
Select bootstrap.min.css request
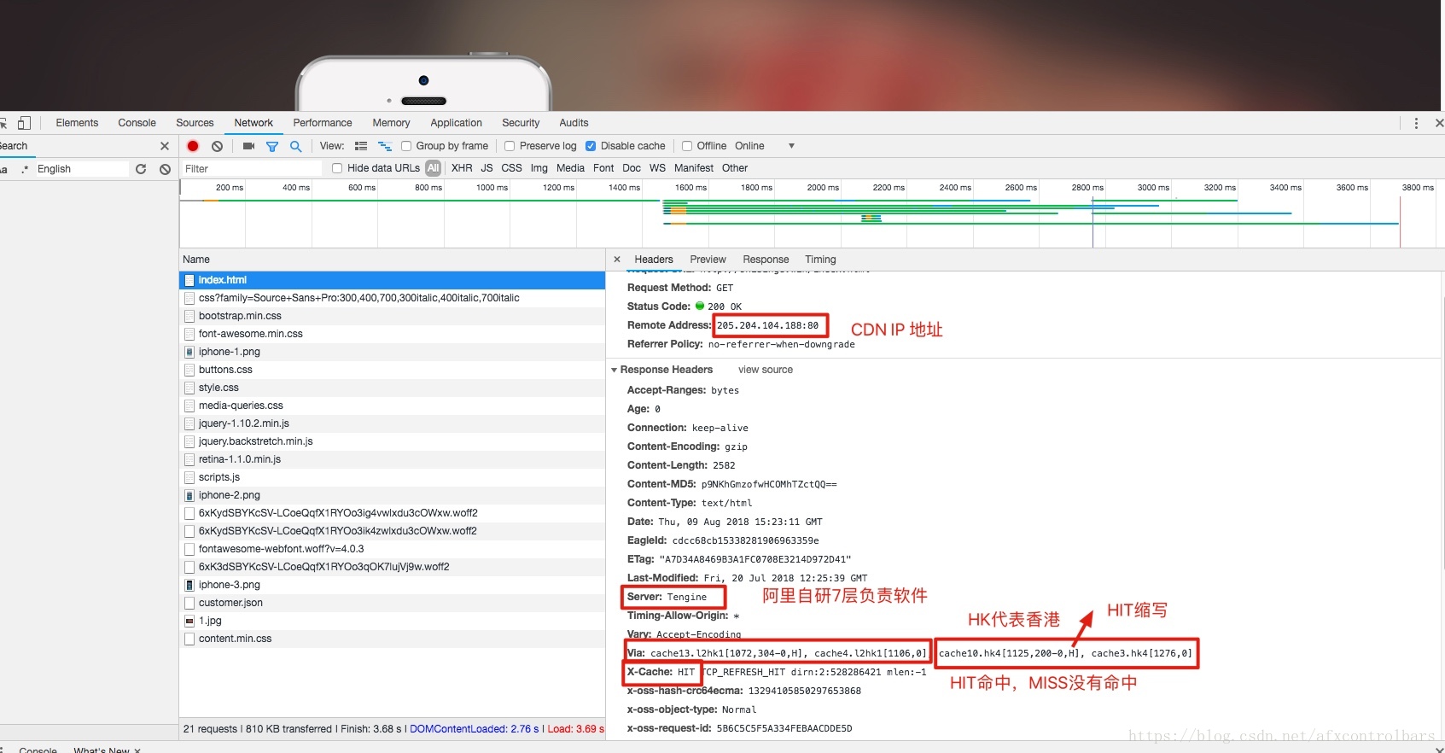tap(393, 316)
